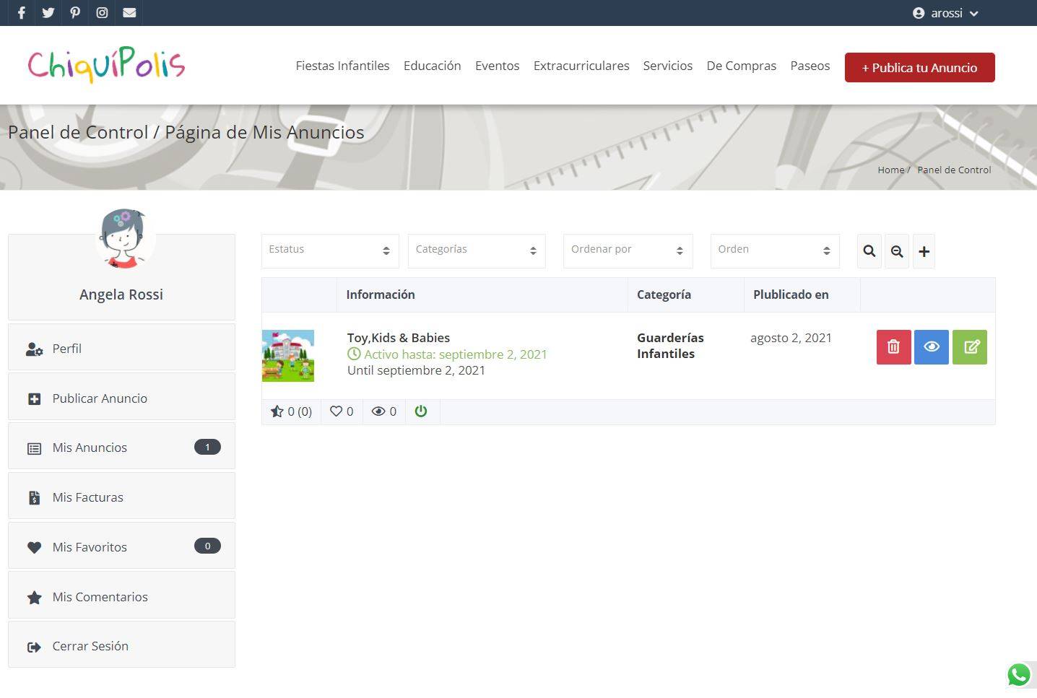
Task: Click the plus add-listing icon button
Action: (924, 251)
